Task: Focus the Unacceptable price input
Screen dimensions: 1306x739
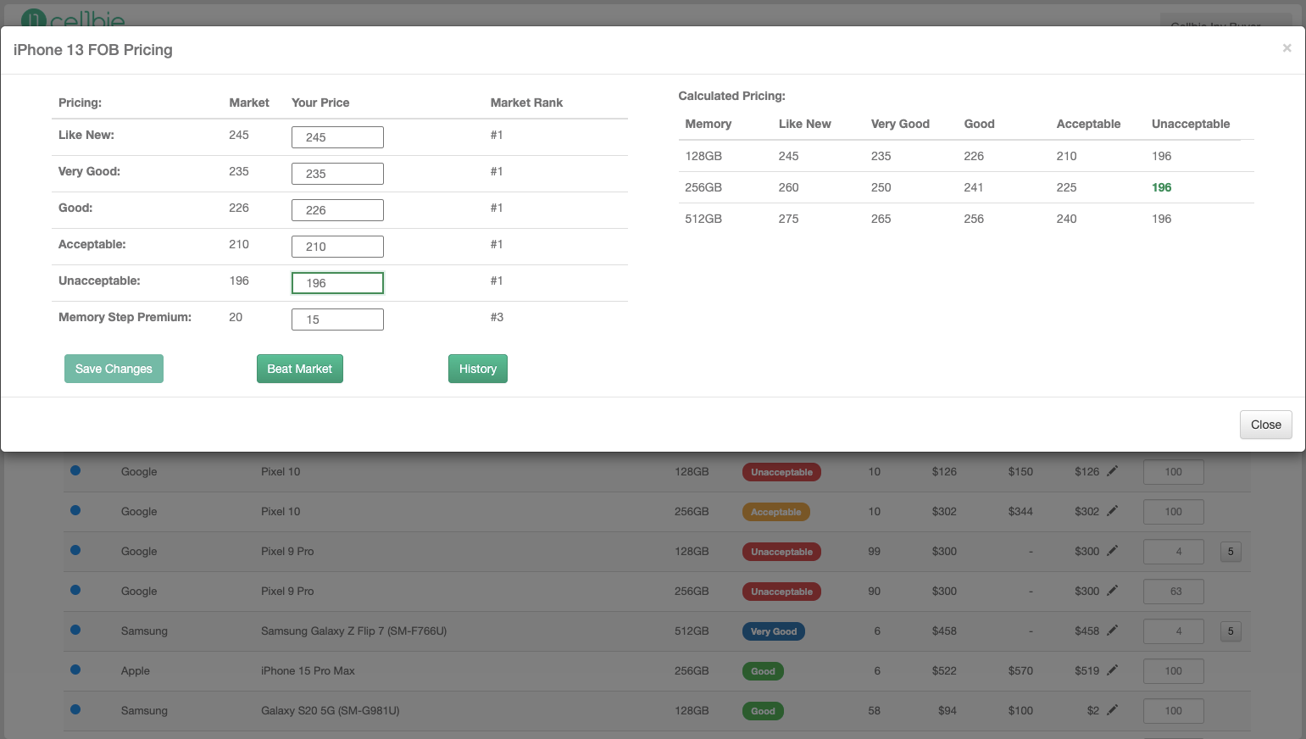Action: point(337,283)
